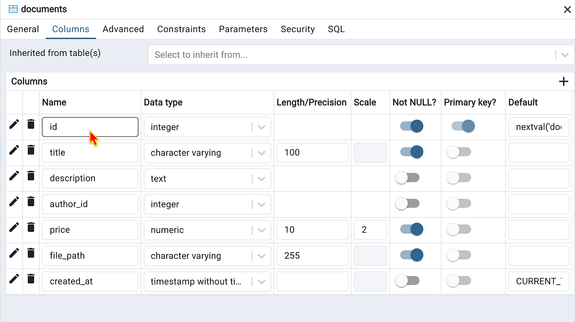This screenshot has width=575, height=322.
Task: Click the plus icon to add column
Action: click(x=563, y=81)
